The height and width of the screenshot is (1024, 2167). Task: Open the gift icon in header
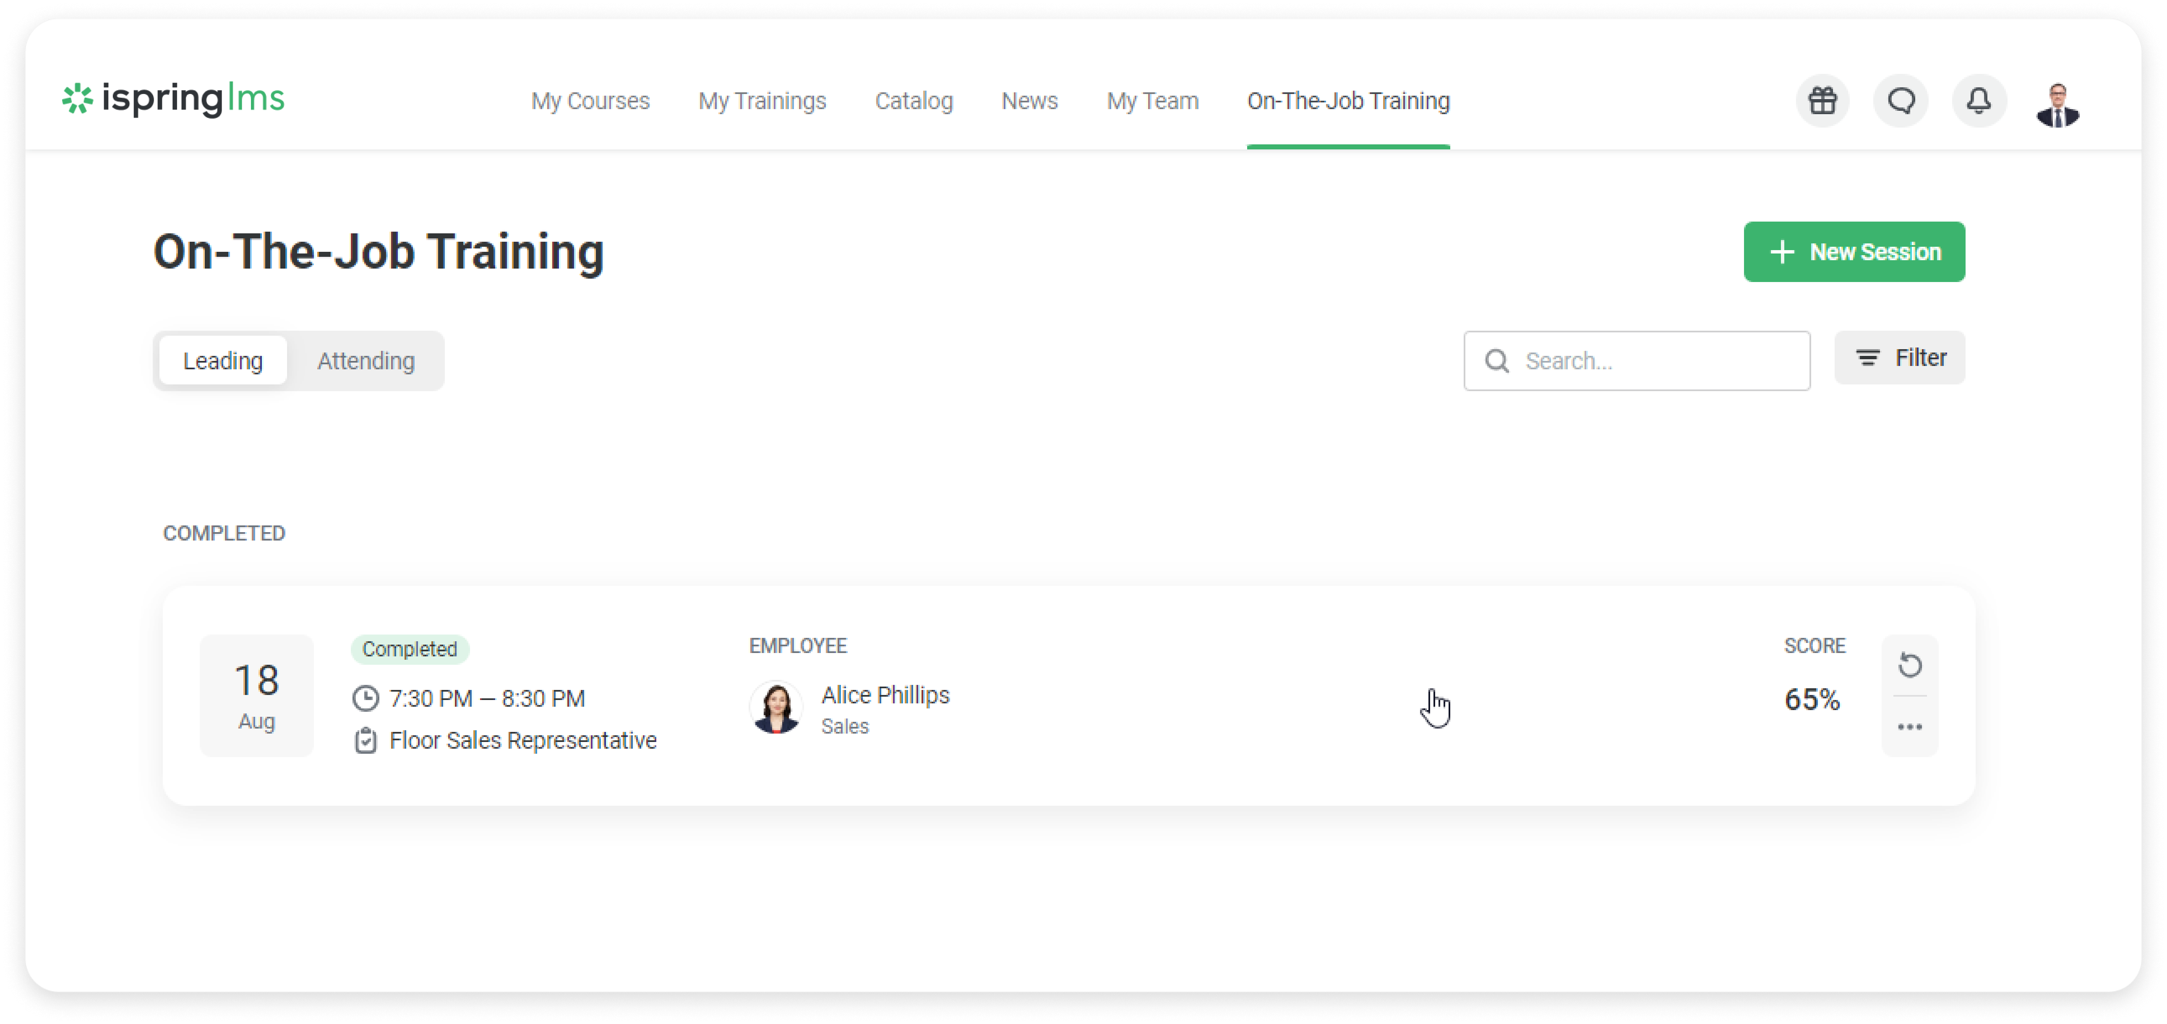tap(1822, 101)
